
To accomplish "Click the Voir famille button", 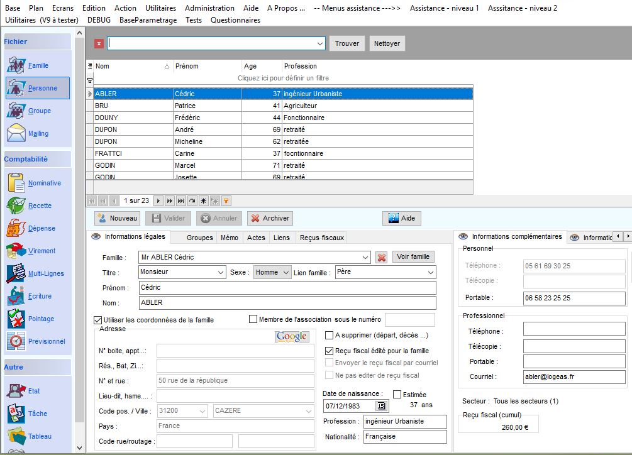I will click(x=413, y=256).
